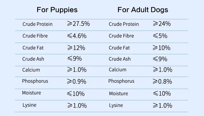Select Crude Ash label in puppies column
This screenshot has height=116, width=204.
click(33, 59)
